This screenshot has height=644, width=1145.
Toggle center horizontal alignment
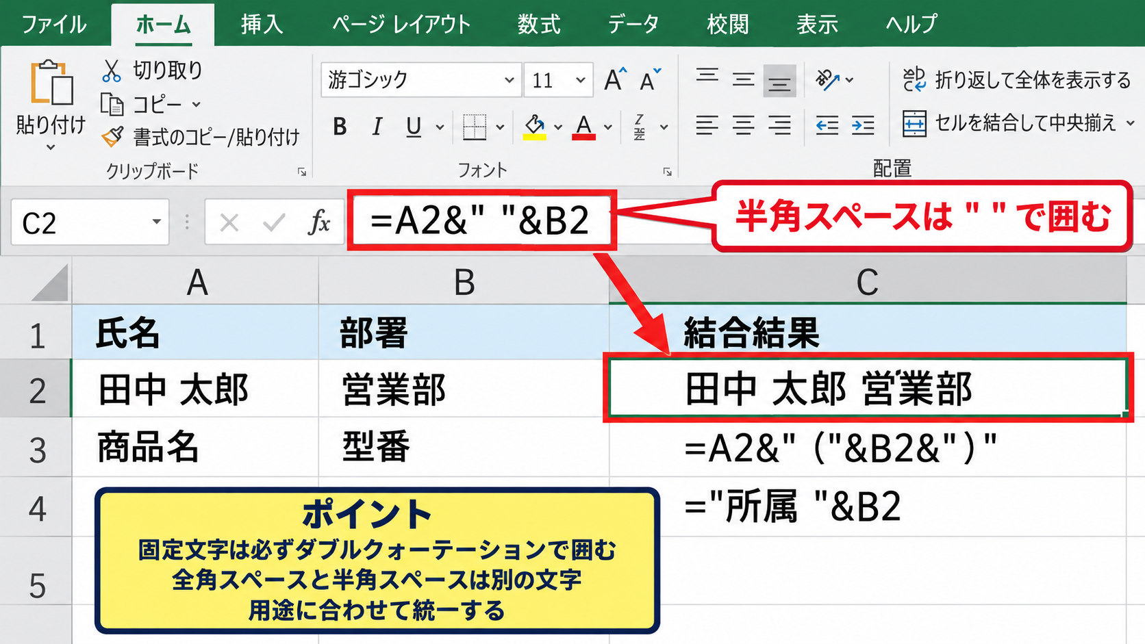tap(743, 125)
